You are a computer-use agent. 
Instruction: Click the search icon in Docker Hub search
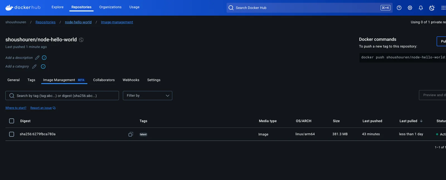pos(231,8)
